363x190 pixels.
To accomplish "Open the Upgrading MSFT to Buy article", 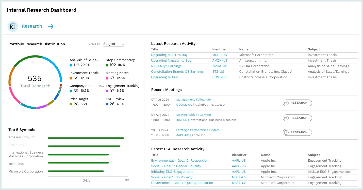I will pyautogui.click(x=169, y=55).
